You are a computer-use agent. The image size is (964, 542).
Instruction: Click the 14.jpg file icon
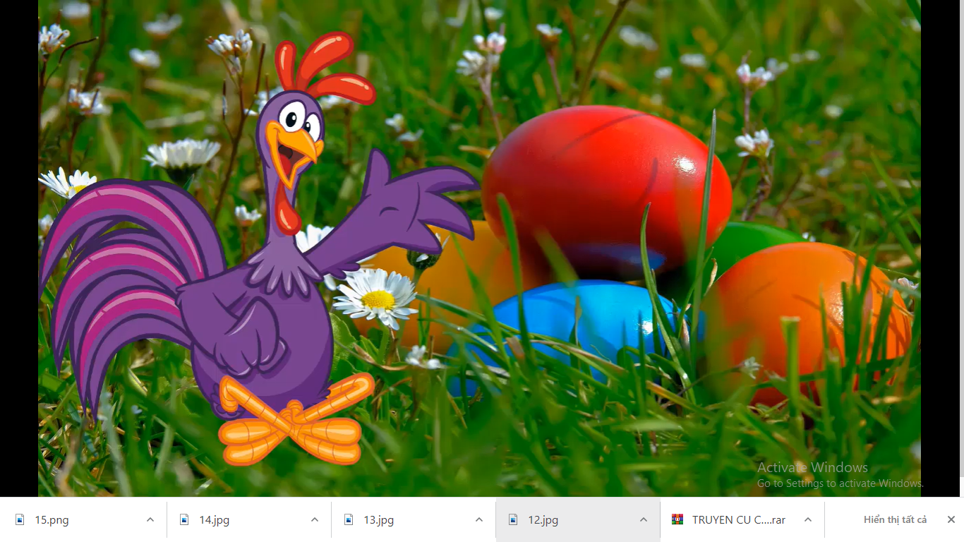pos(184,519)
